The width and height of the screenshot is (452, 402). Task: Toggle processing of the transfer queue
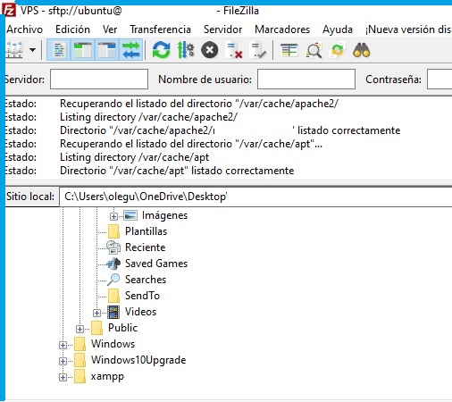[x=186, y=50]
